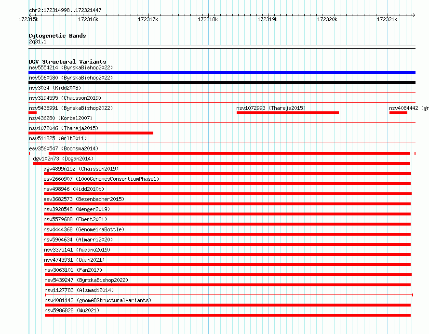Click the nsv1072046 (Thareja2015) label

tap(64, 128)
